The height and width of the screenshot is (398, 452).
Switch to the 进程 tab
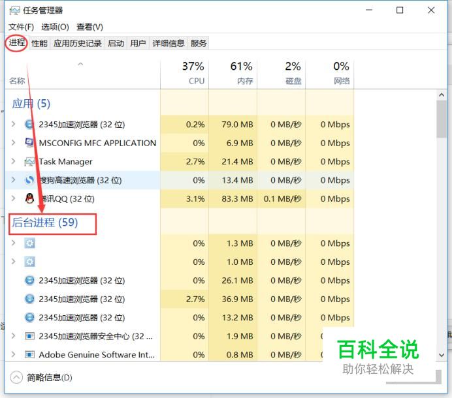click(17, 43)
